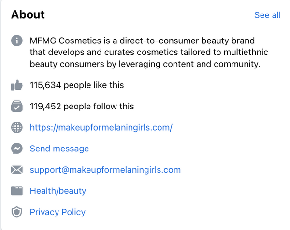The image size is (290, 230).
Task: Click the followers checkmark box icon
Action: coord(17,106)
